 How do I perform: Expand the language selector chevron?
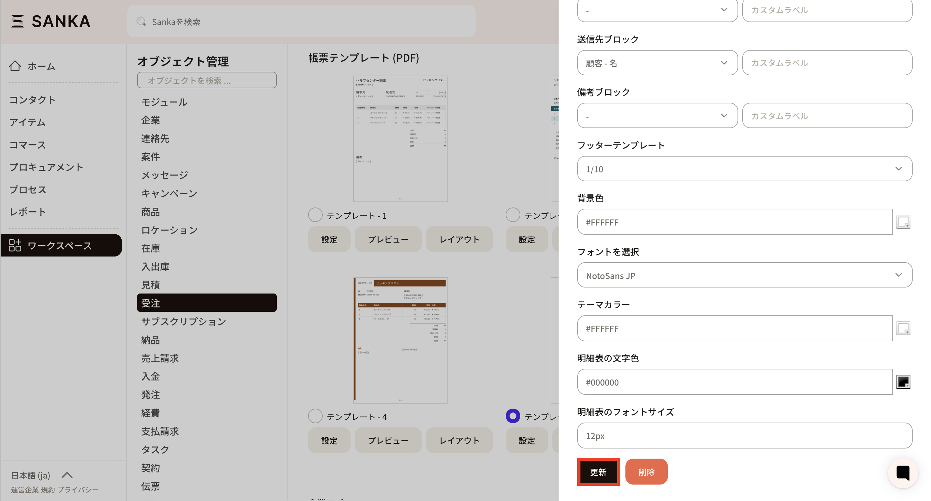67,475
